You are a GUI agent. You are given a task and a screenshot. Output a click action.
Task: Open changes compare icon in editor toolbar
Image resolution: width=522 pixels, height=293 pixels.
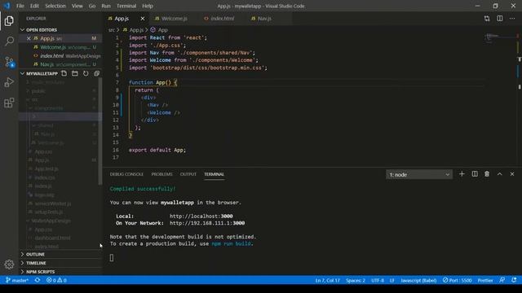tap(487, 19)
